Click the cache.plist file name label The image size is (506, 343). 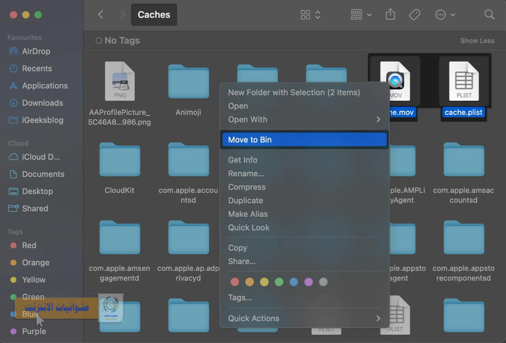[x=463, y=112]
